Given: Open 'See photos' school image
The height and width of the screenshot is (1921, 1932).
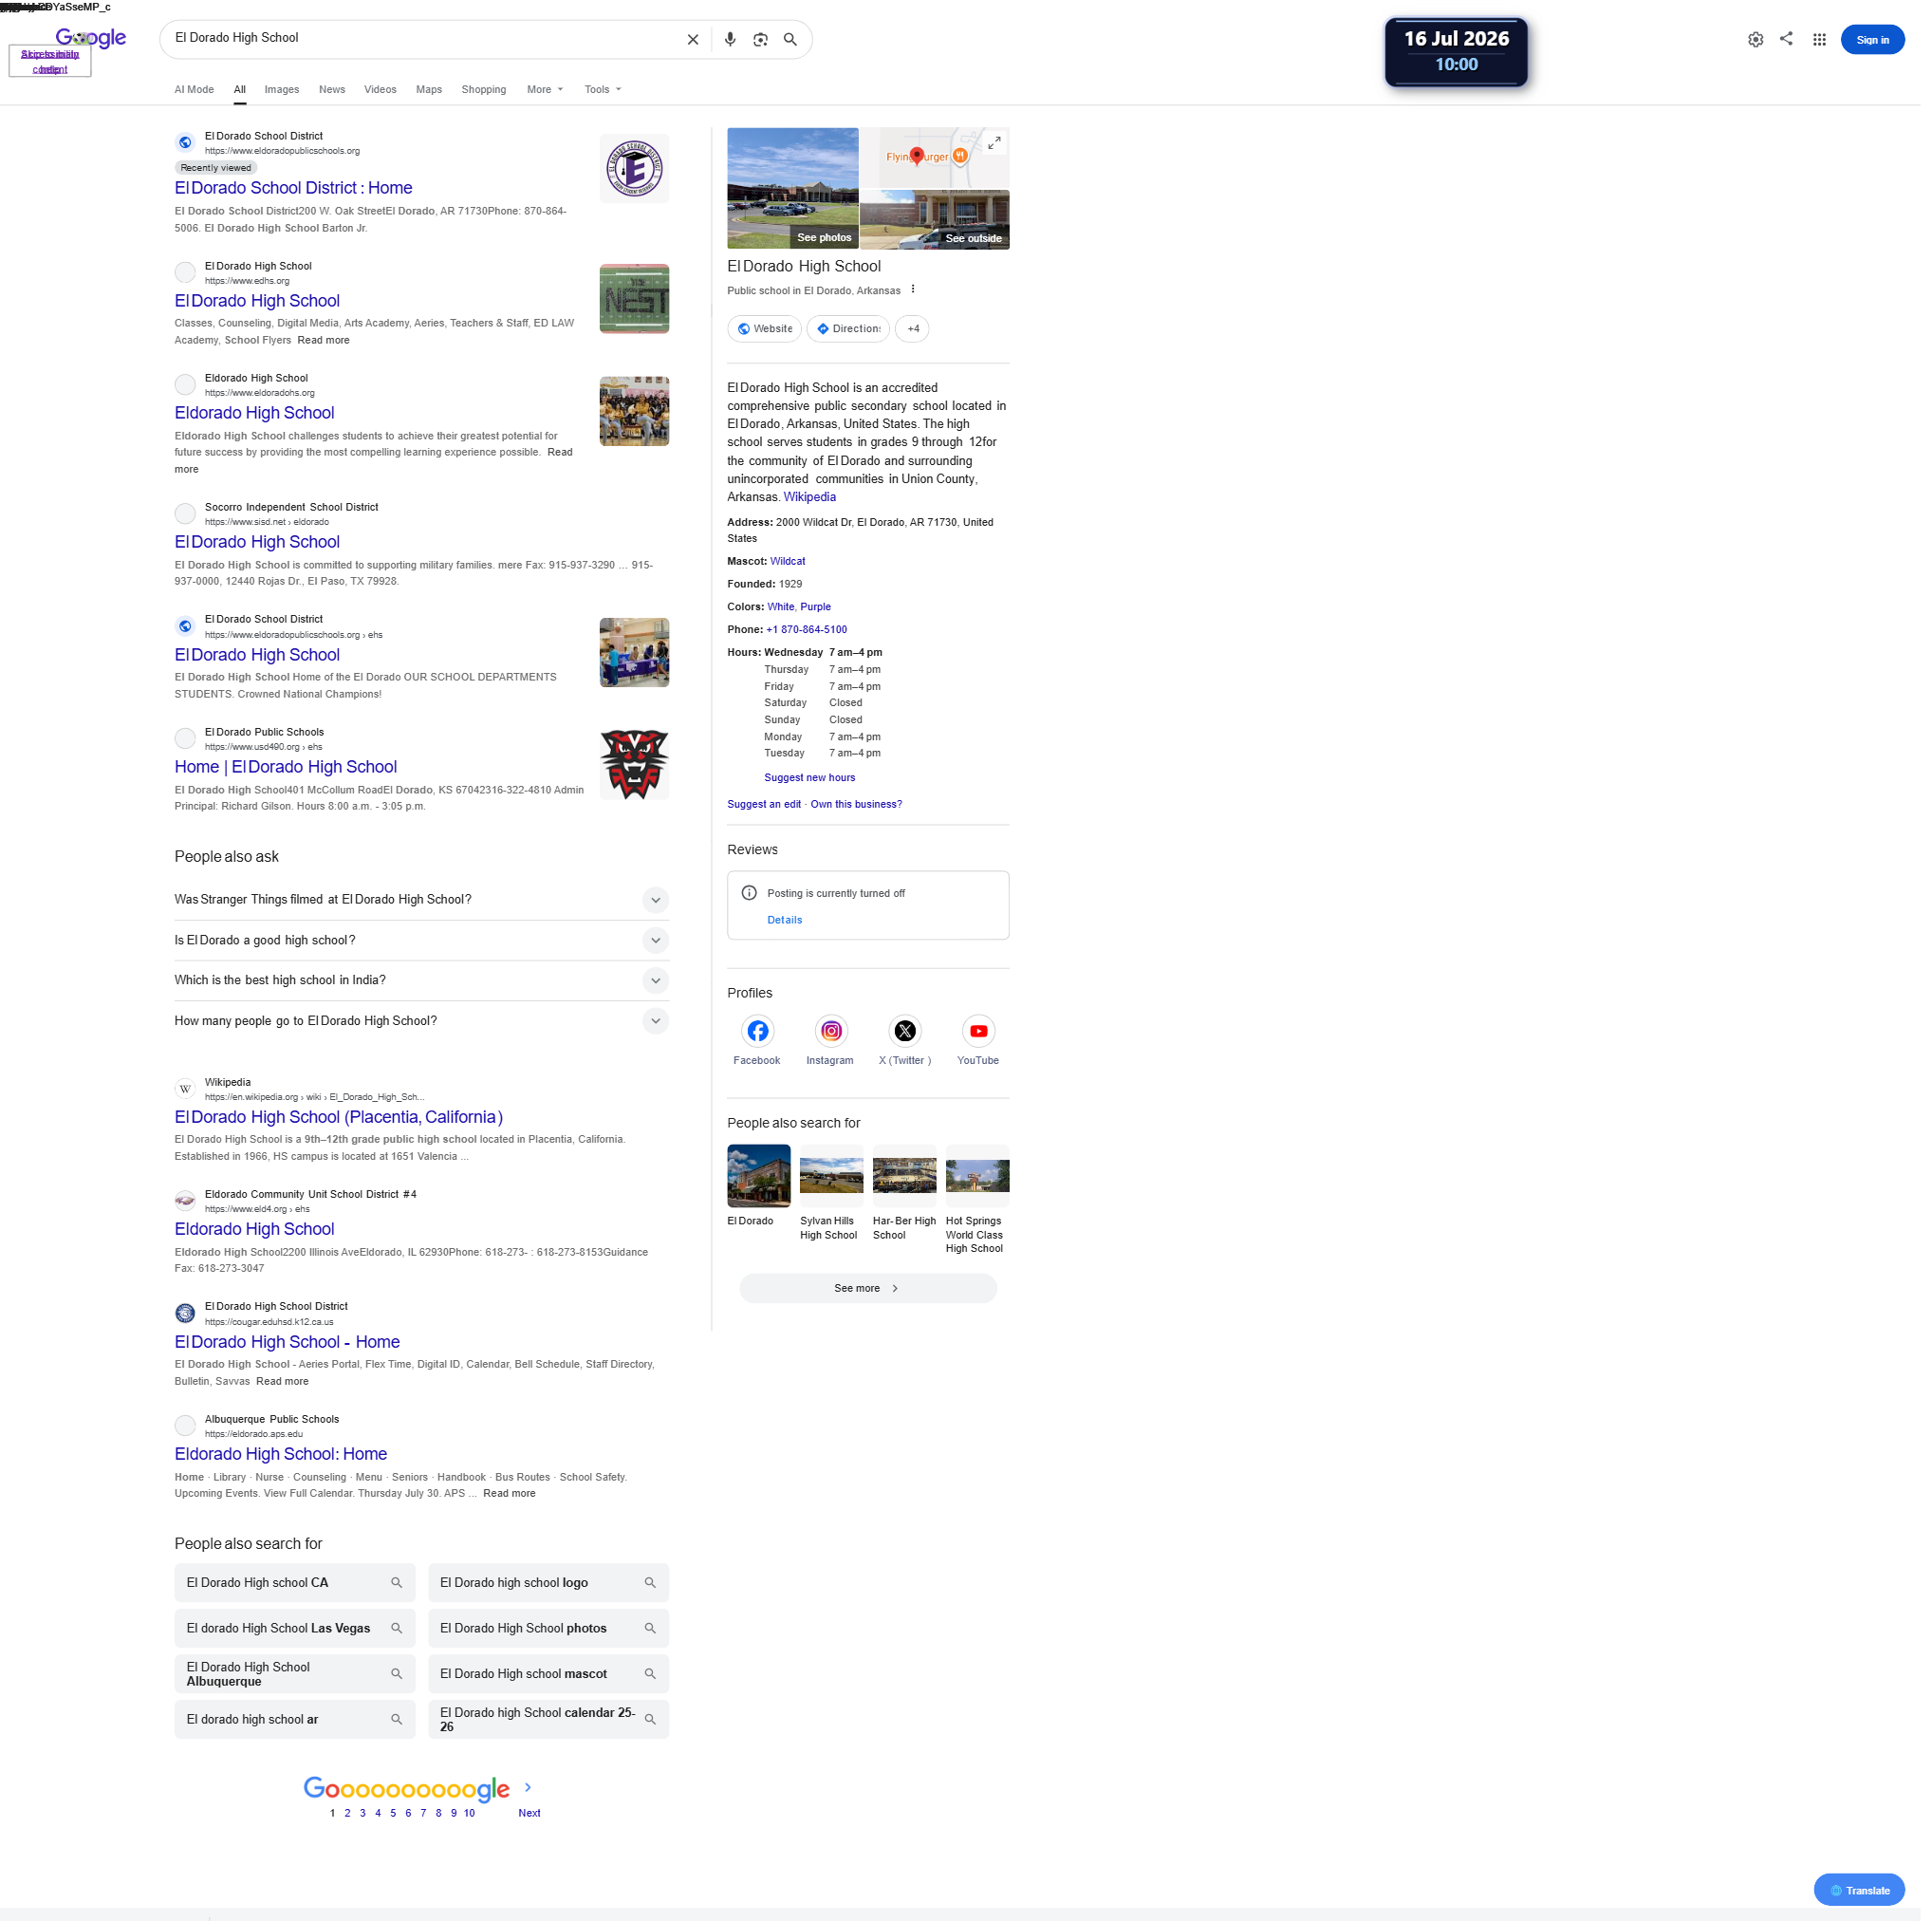Looking at the screenshot, I should tap(797, 189).
